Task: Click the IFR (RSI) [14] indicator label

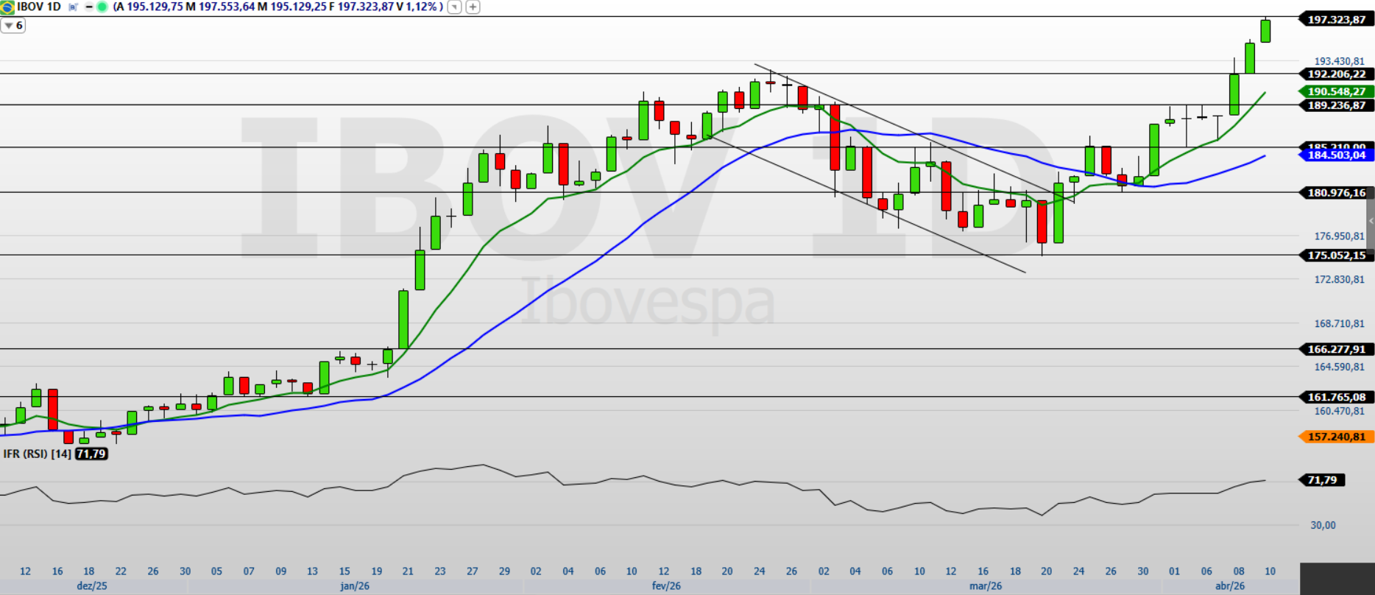Action: pos(37,454)
